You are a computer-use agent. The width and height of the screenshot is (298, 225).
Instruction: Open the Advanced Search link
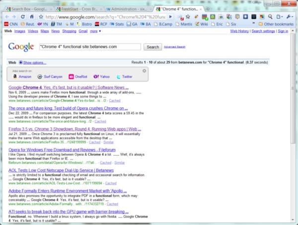174,47
